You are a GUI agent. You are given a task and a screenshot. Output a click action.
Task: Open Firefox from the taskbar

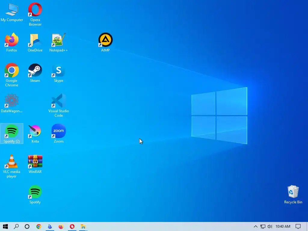point(61,226)
